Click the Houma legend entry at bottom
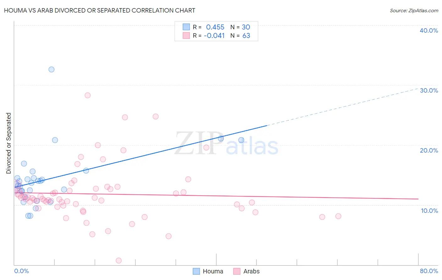 pos(208,271)
